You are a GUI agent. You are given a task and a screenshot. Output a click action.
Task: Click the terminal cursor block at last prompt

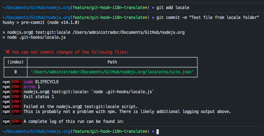coord(158,132)
